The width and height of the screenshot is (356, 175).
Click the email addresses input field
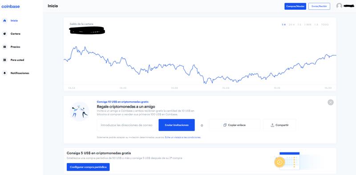[127, 125]
